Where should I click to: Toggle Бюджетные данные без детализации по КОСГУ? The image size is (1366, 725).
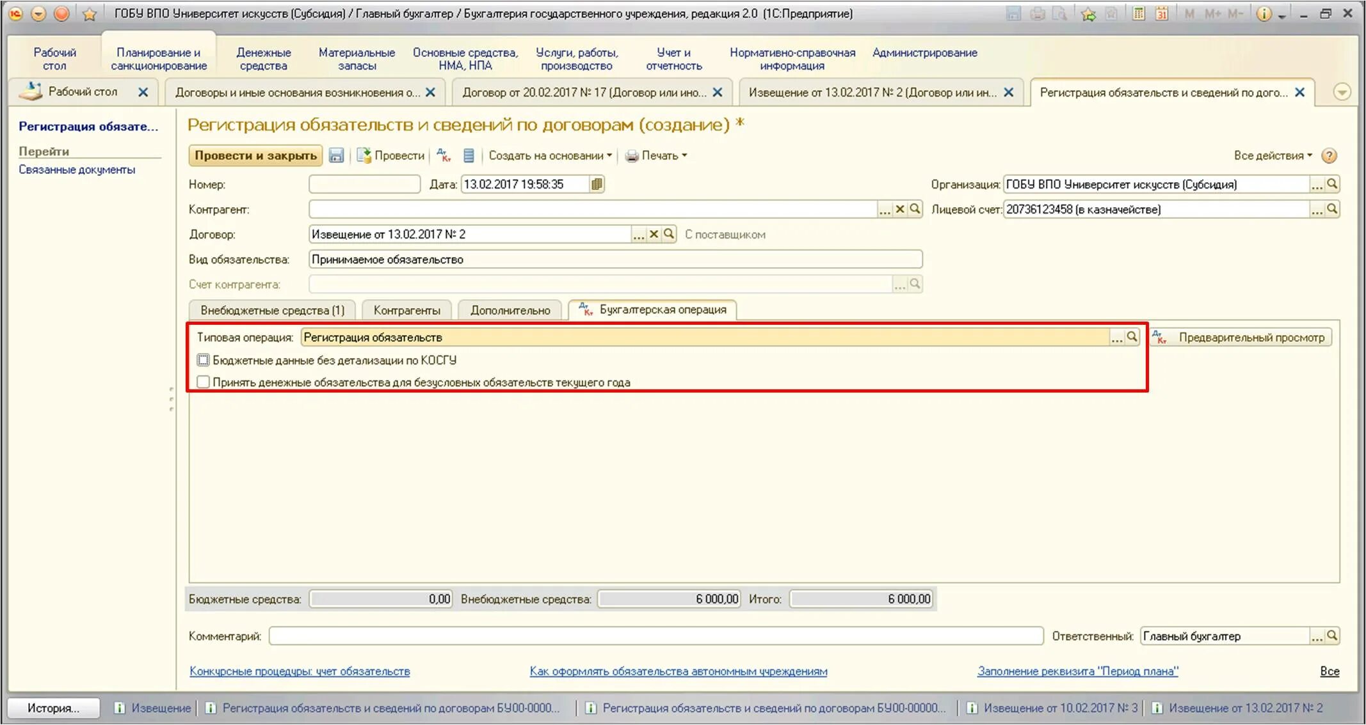tap(203, 360)
